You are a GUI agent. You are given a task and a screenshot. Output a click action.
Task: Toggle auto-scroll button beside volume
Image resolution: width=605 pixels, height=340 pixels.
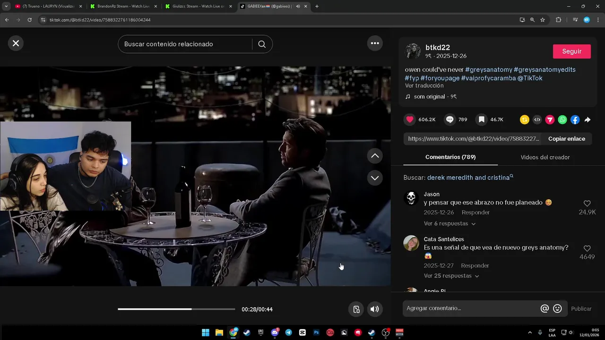coord(356,309)
